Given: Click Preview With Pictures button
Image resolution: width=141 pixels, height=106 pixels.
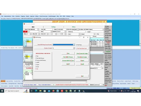Looking at the screenshot, I should (68, 60).
